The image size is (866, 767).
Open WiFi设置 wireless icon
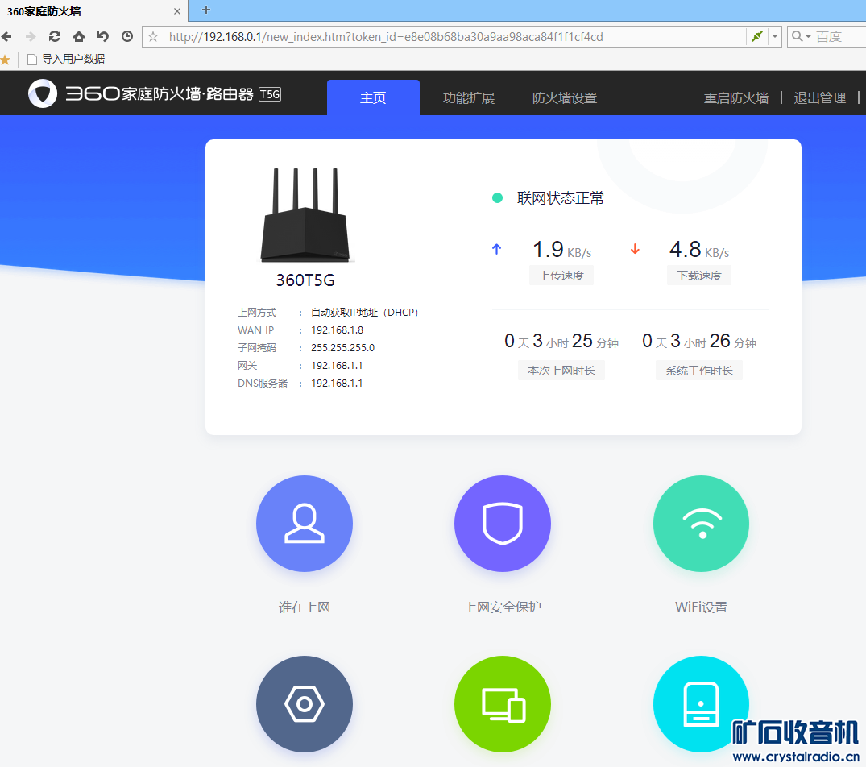pyautogui.click(x=702, y=524)
